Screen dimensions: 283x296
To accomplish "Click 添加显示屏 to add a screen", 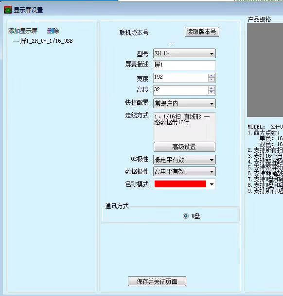I will click(x=23, y=31).
